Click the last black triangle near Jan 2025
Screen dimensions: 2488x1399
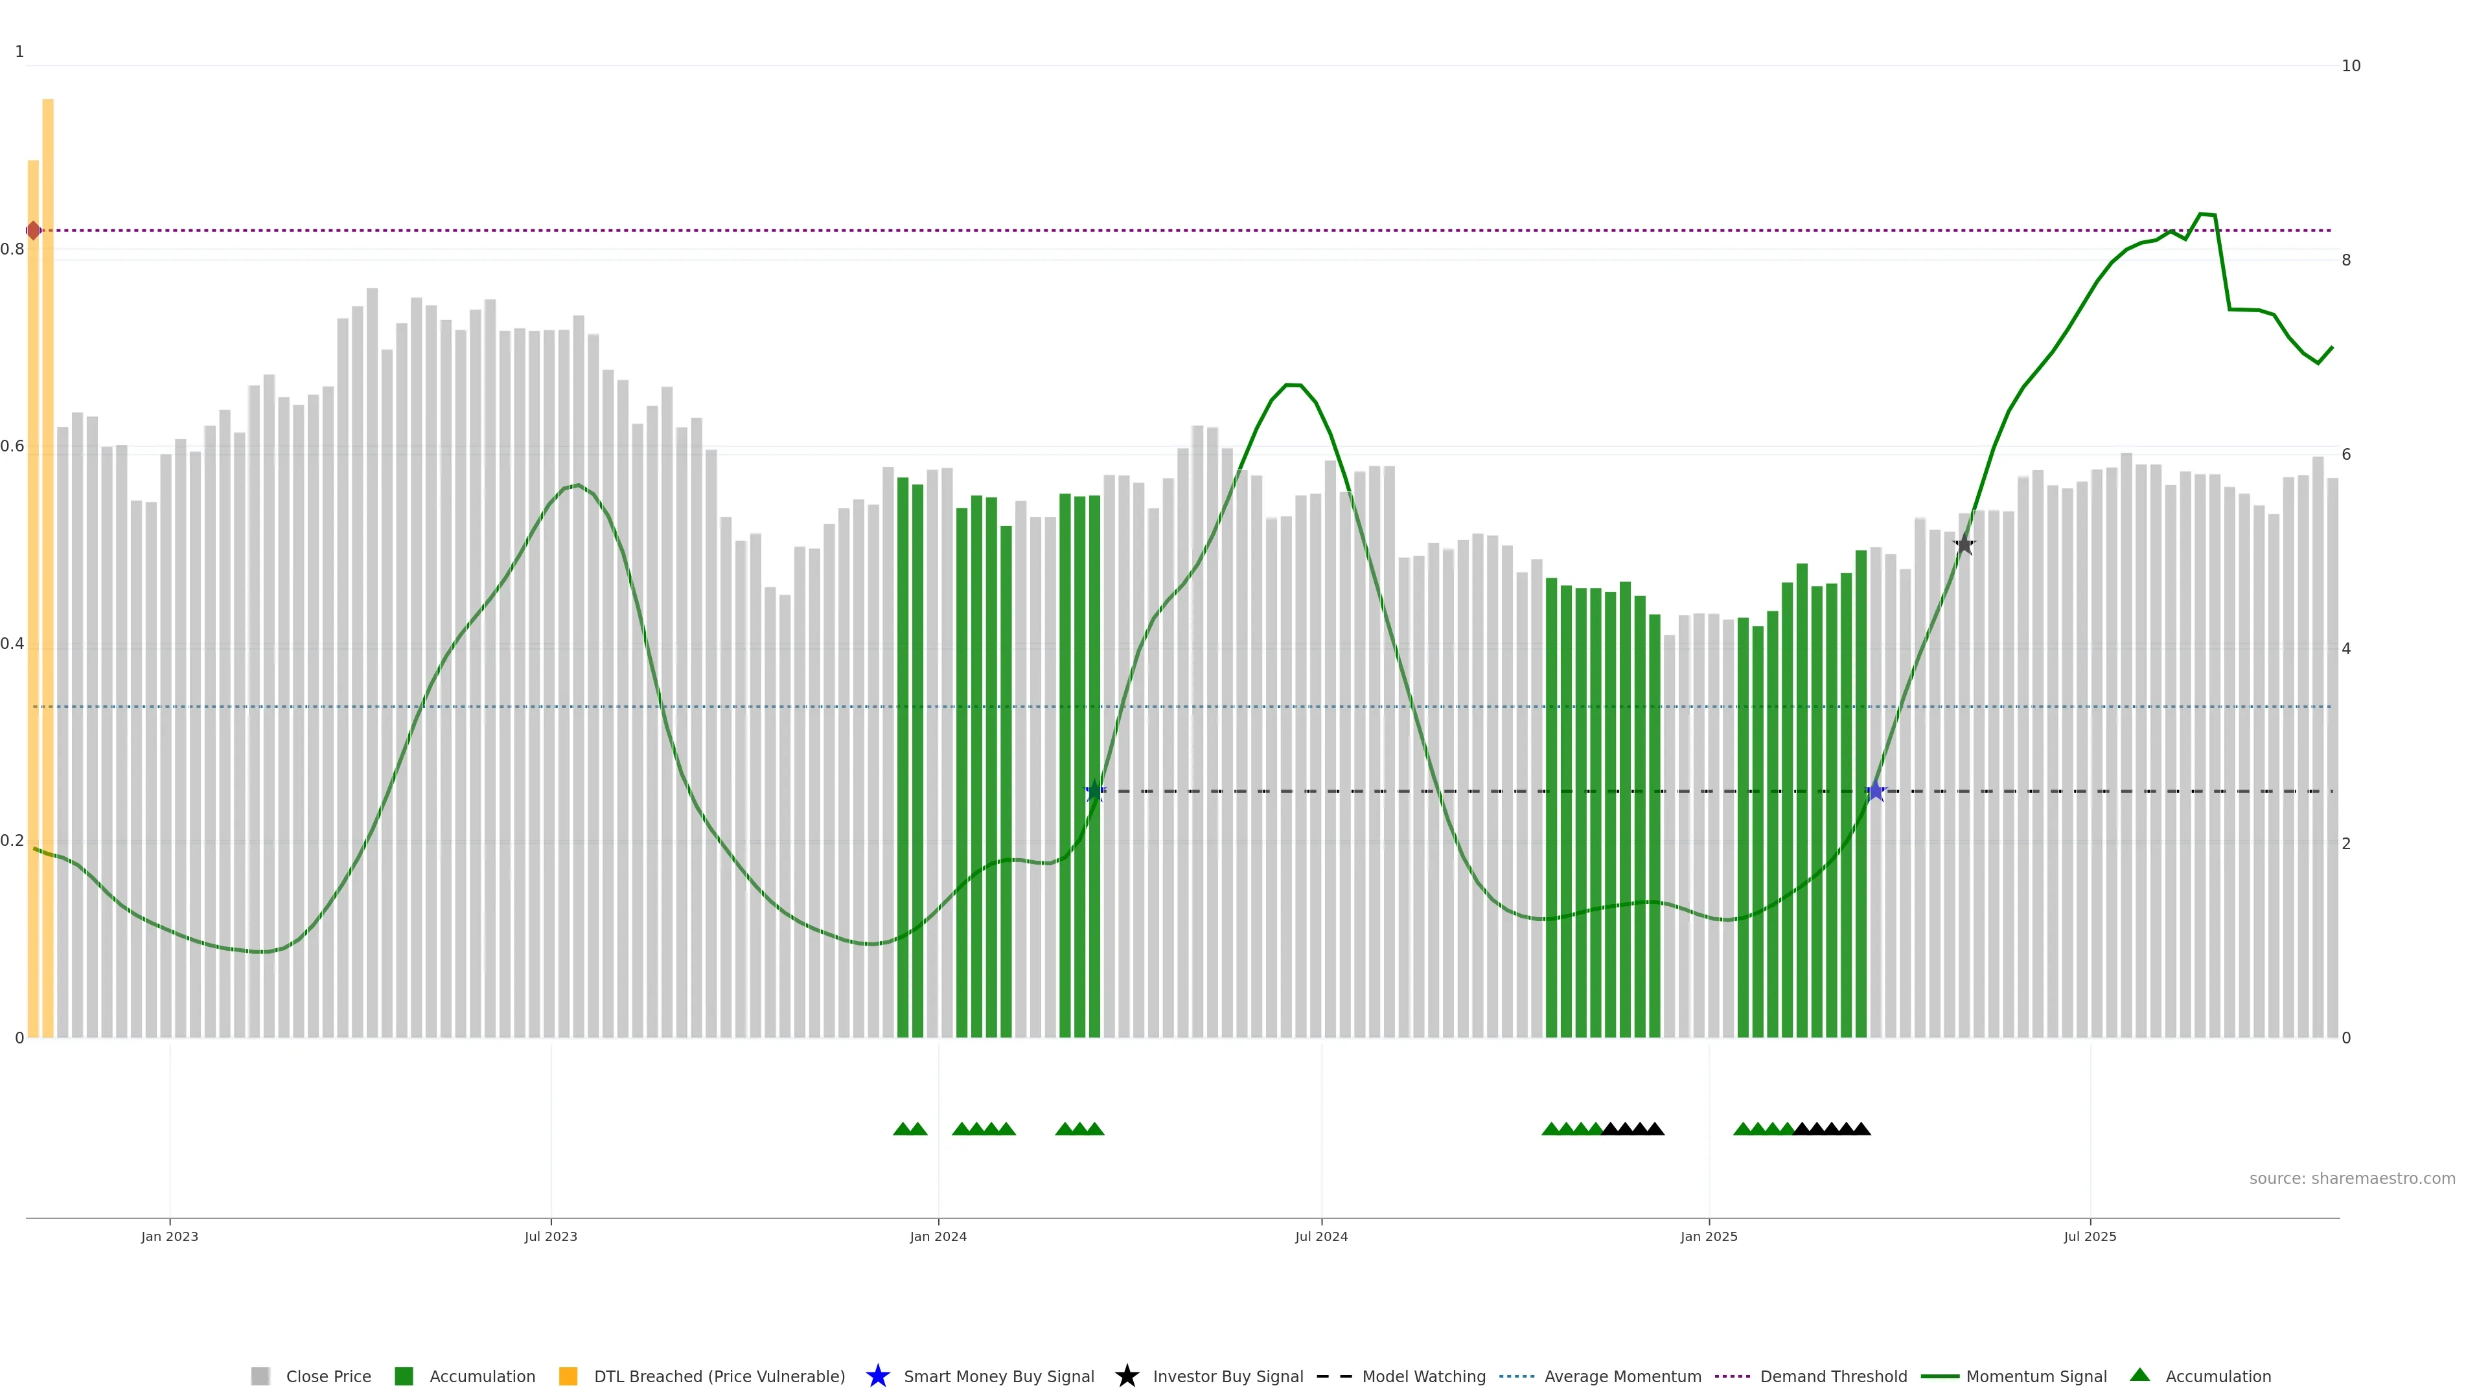point(1655,1129)
